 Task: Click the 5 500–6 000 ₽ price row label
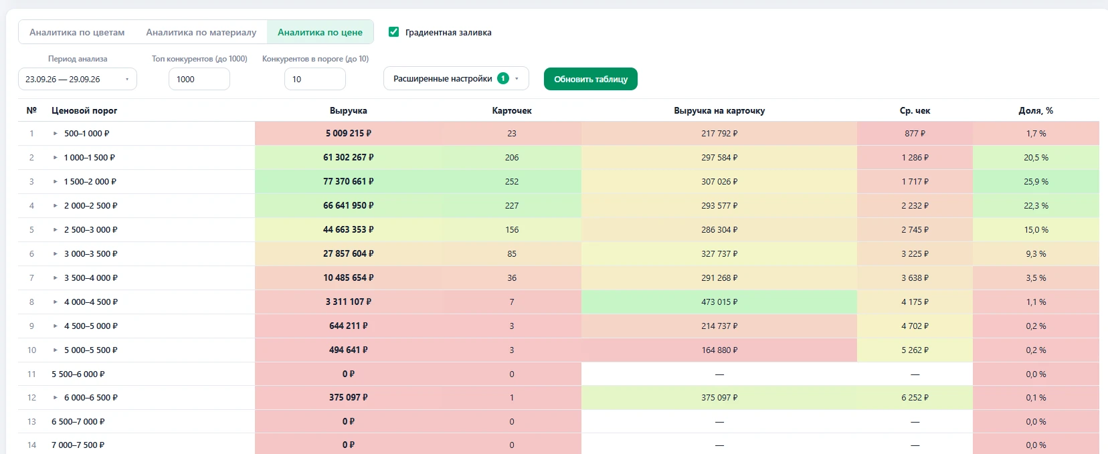click(78, 374)
